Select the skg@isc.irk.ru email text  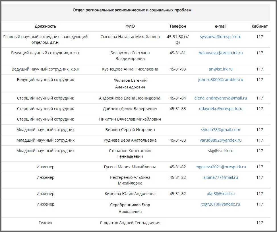[x=220, y=151]
